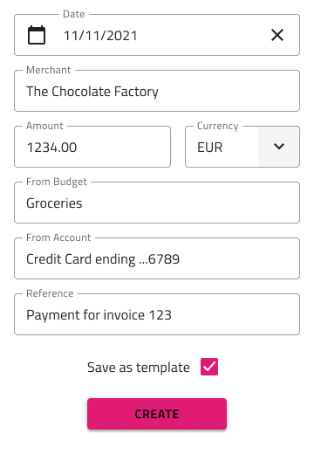Focus the Merchant field with The Chocolate Factory
The width and height of the screenshot is (314, 454).
(x=157, y=91)
